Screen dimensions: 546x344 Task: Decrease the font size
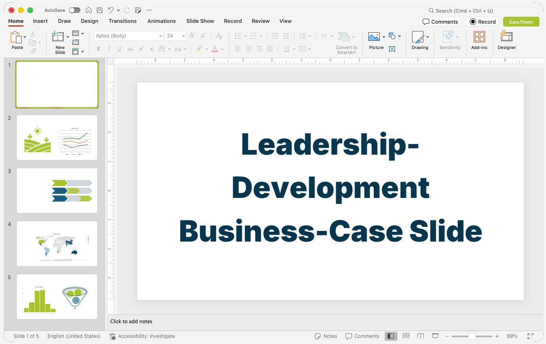click(203, 36)
